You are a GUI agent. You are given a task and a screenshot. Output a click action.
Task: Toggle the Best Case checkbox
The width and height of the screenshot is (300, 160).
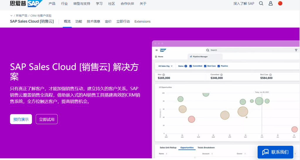[x=205, y=66]
